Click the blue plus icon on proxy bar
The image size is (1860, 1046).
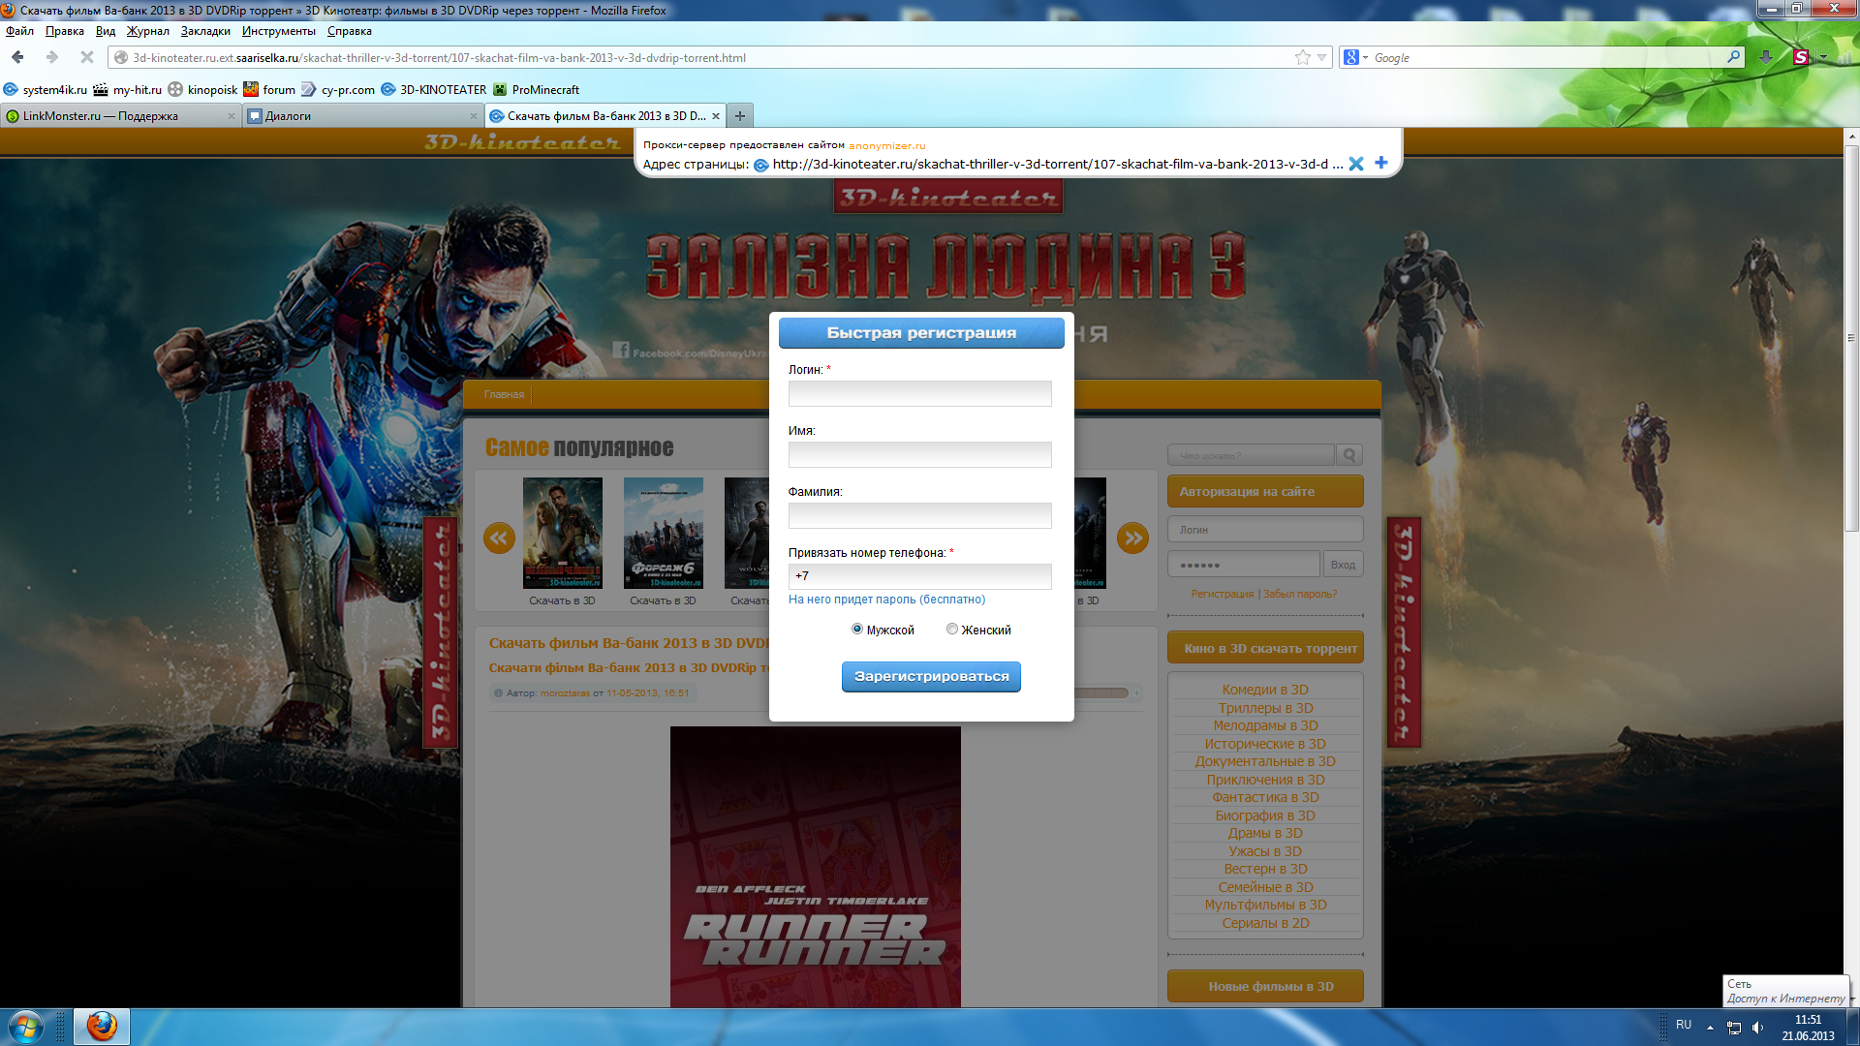coord(1381,163)
